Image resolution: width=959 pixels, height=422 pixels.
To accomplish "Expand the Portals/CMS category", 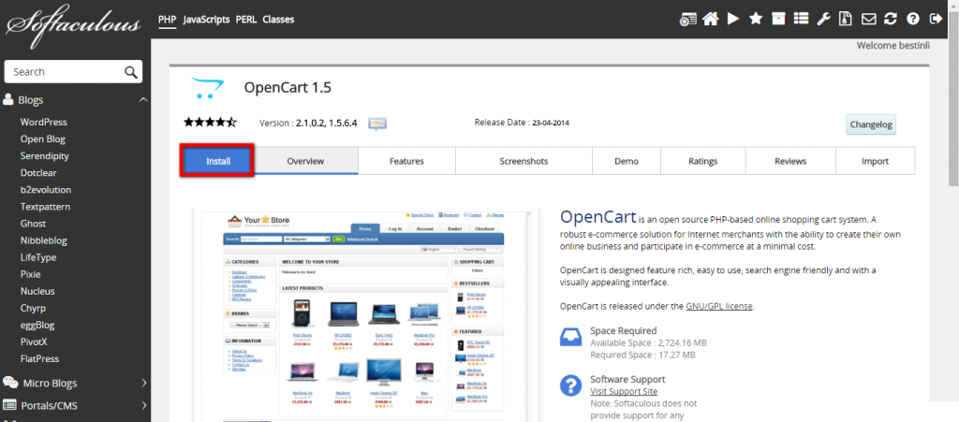I will pos(144,405).
